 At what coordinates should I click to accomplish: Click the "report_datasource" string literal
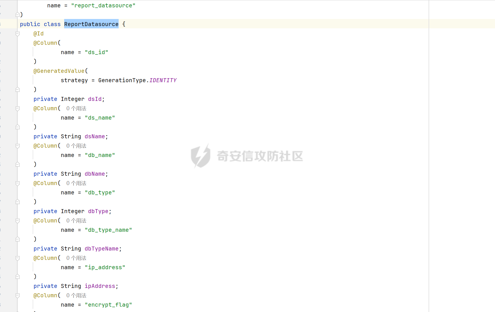click(x=103, y=6)
